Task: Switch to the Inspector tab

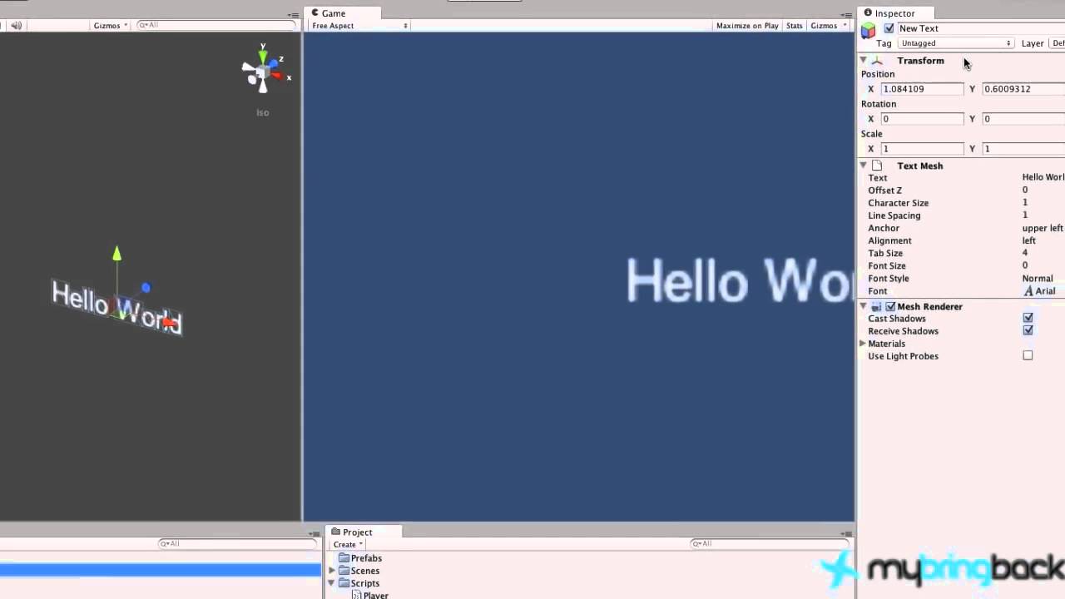Action: tap(897, 13)
